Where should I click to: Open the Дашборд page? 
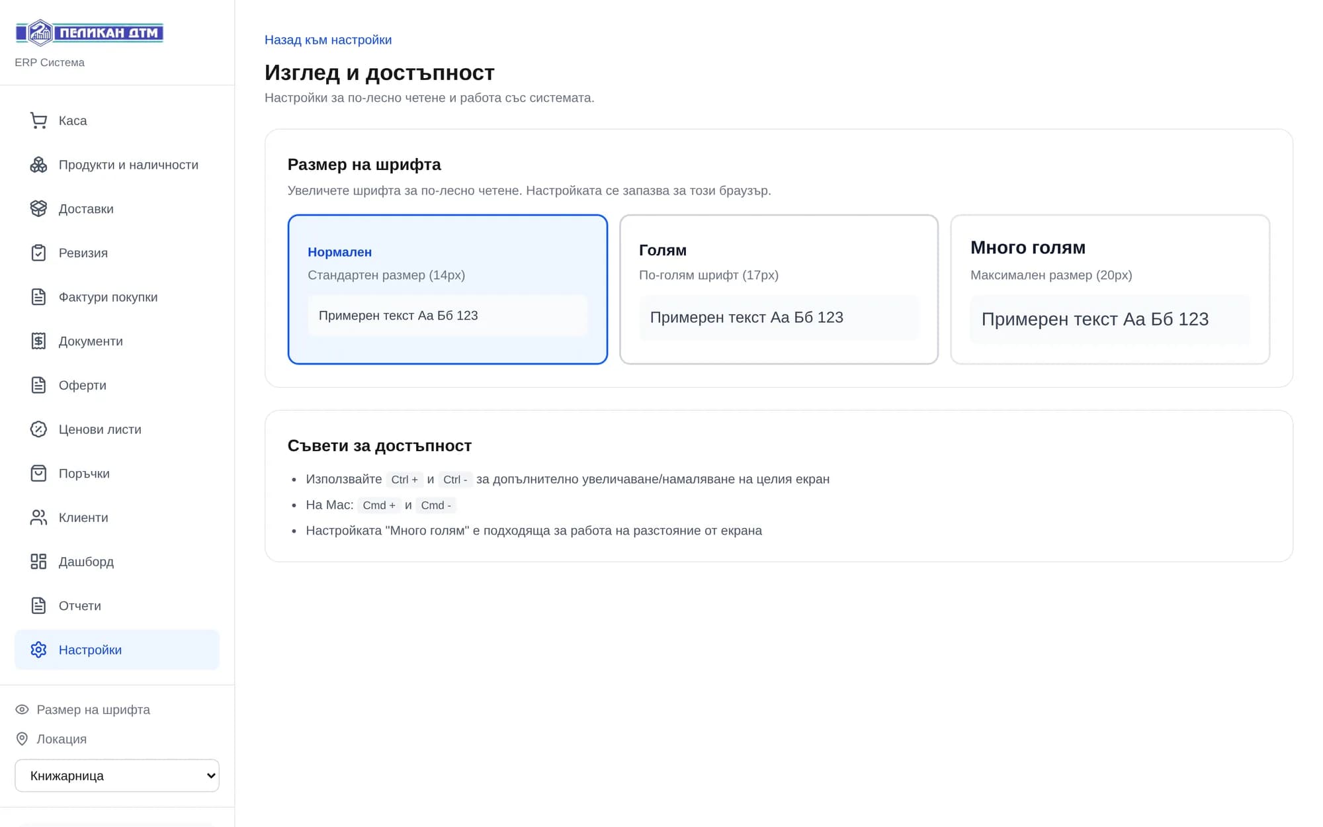(x=117, y=562)
